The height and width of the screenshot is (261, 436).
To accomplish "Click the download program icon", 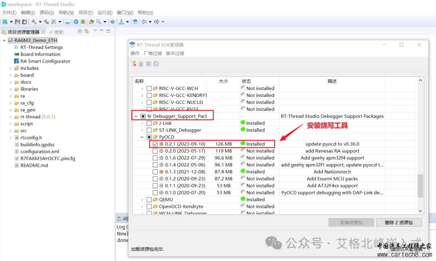I will coord(122,22).
